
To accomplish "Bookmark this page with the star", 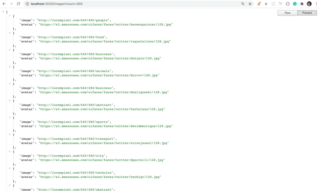I will pos(250,4).
